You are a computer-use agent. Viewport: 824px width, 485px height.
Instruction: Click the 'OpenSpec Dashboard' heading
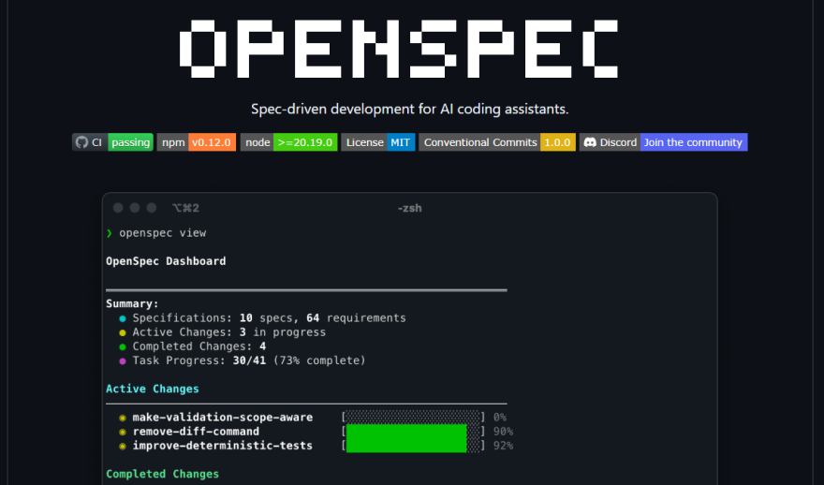tap(166, 261)
